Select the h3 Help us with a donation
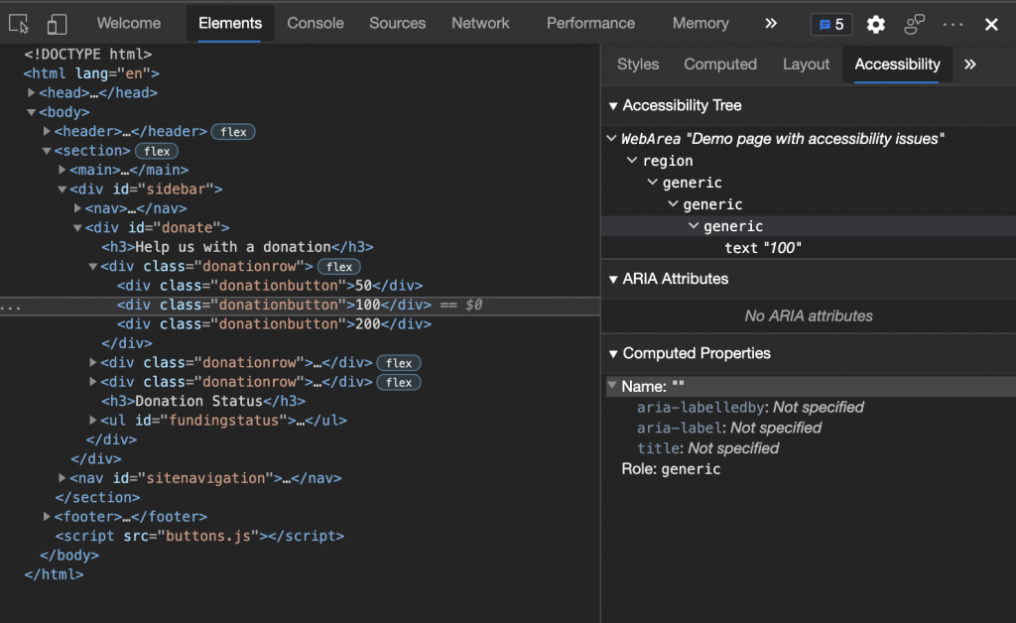This screenshot has width=1016, height=623. click(237, 247)
